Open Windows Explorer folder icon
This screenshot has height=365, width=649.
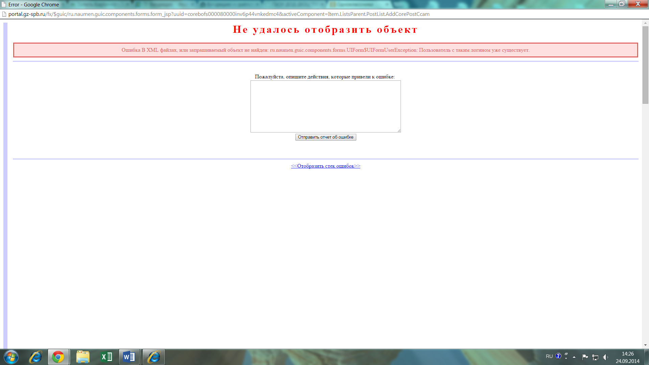click(x=83, y=357)
